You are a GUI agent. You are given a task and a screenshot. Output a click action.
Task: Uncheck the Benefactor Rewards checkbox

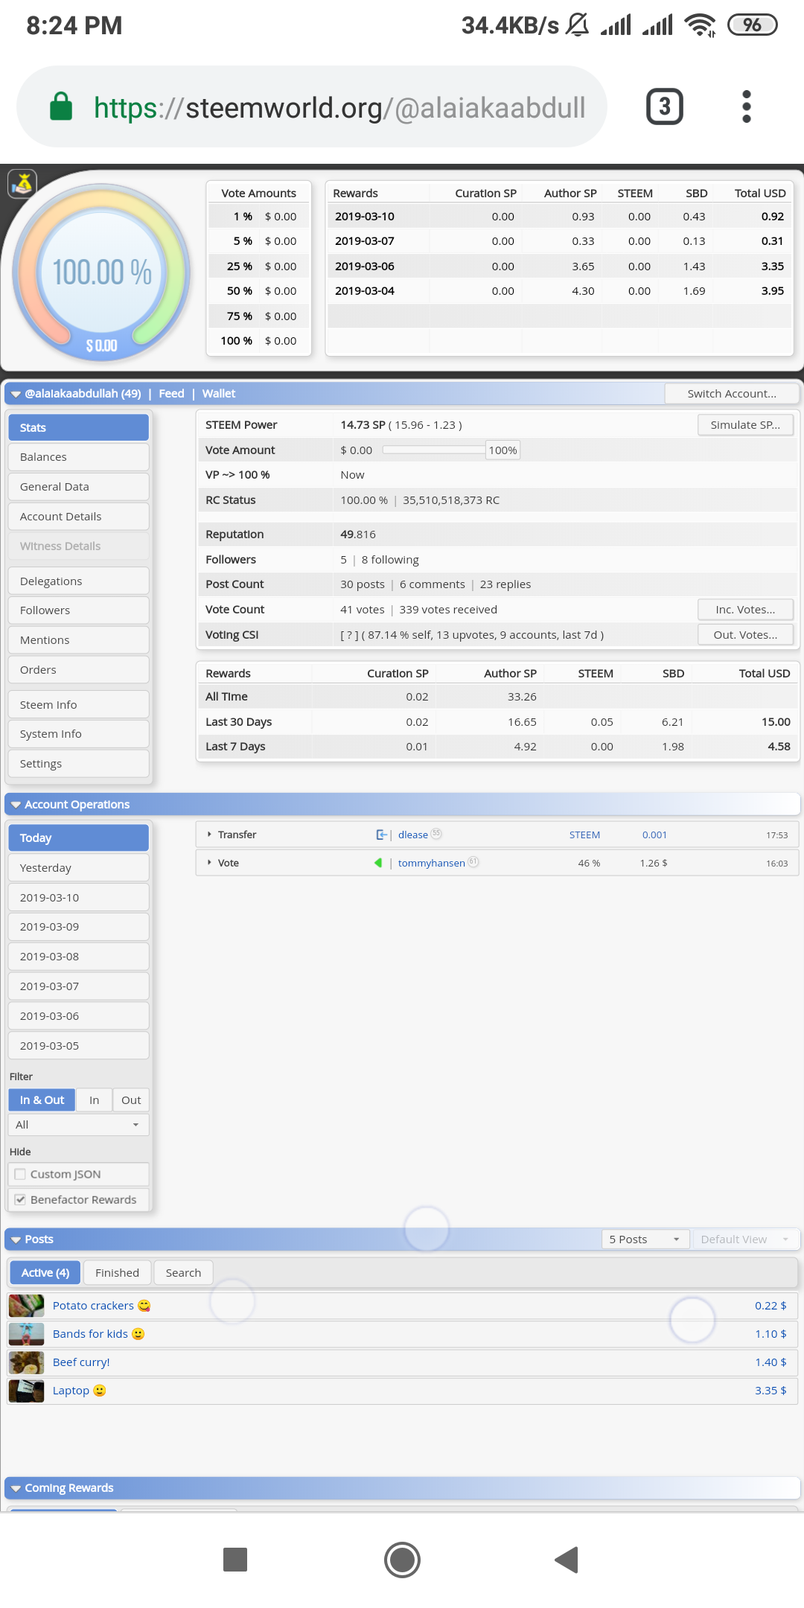20,1199
